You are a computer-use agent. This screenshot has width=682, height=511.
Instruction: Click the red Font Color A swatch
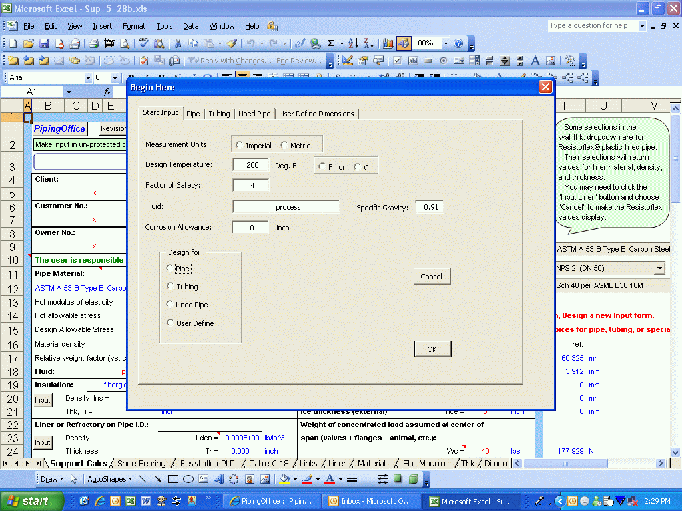coord(330,479)
